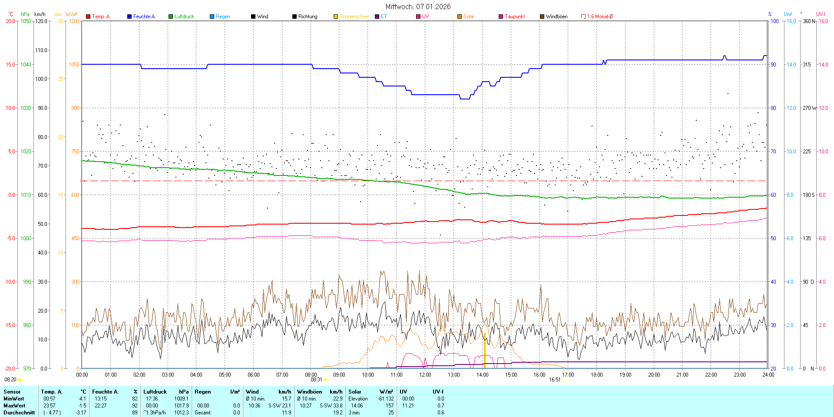Click the Taupunkt legend label
834x417 pixels.
515,17
